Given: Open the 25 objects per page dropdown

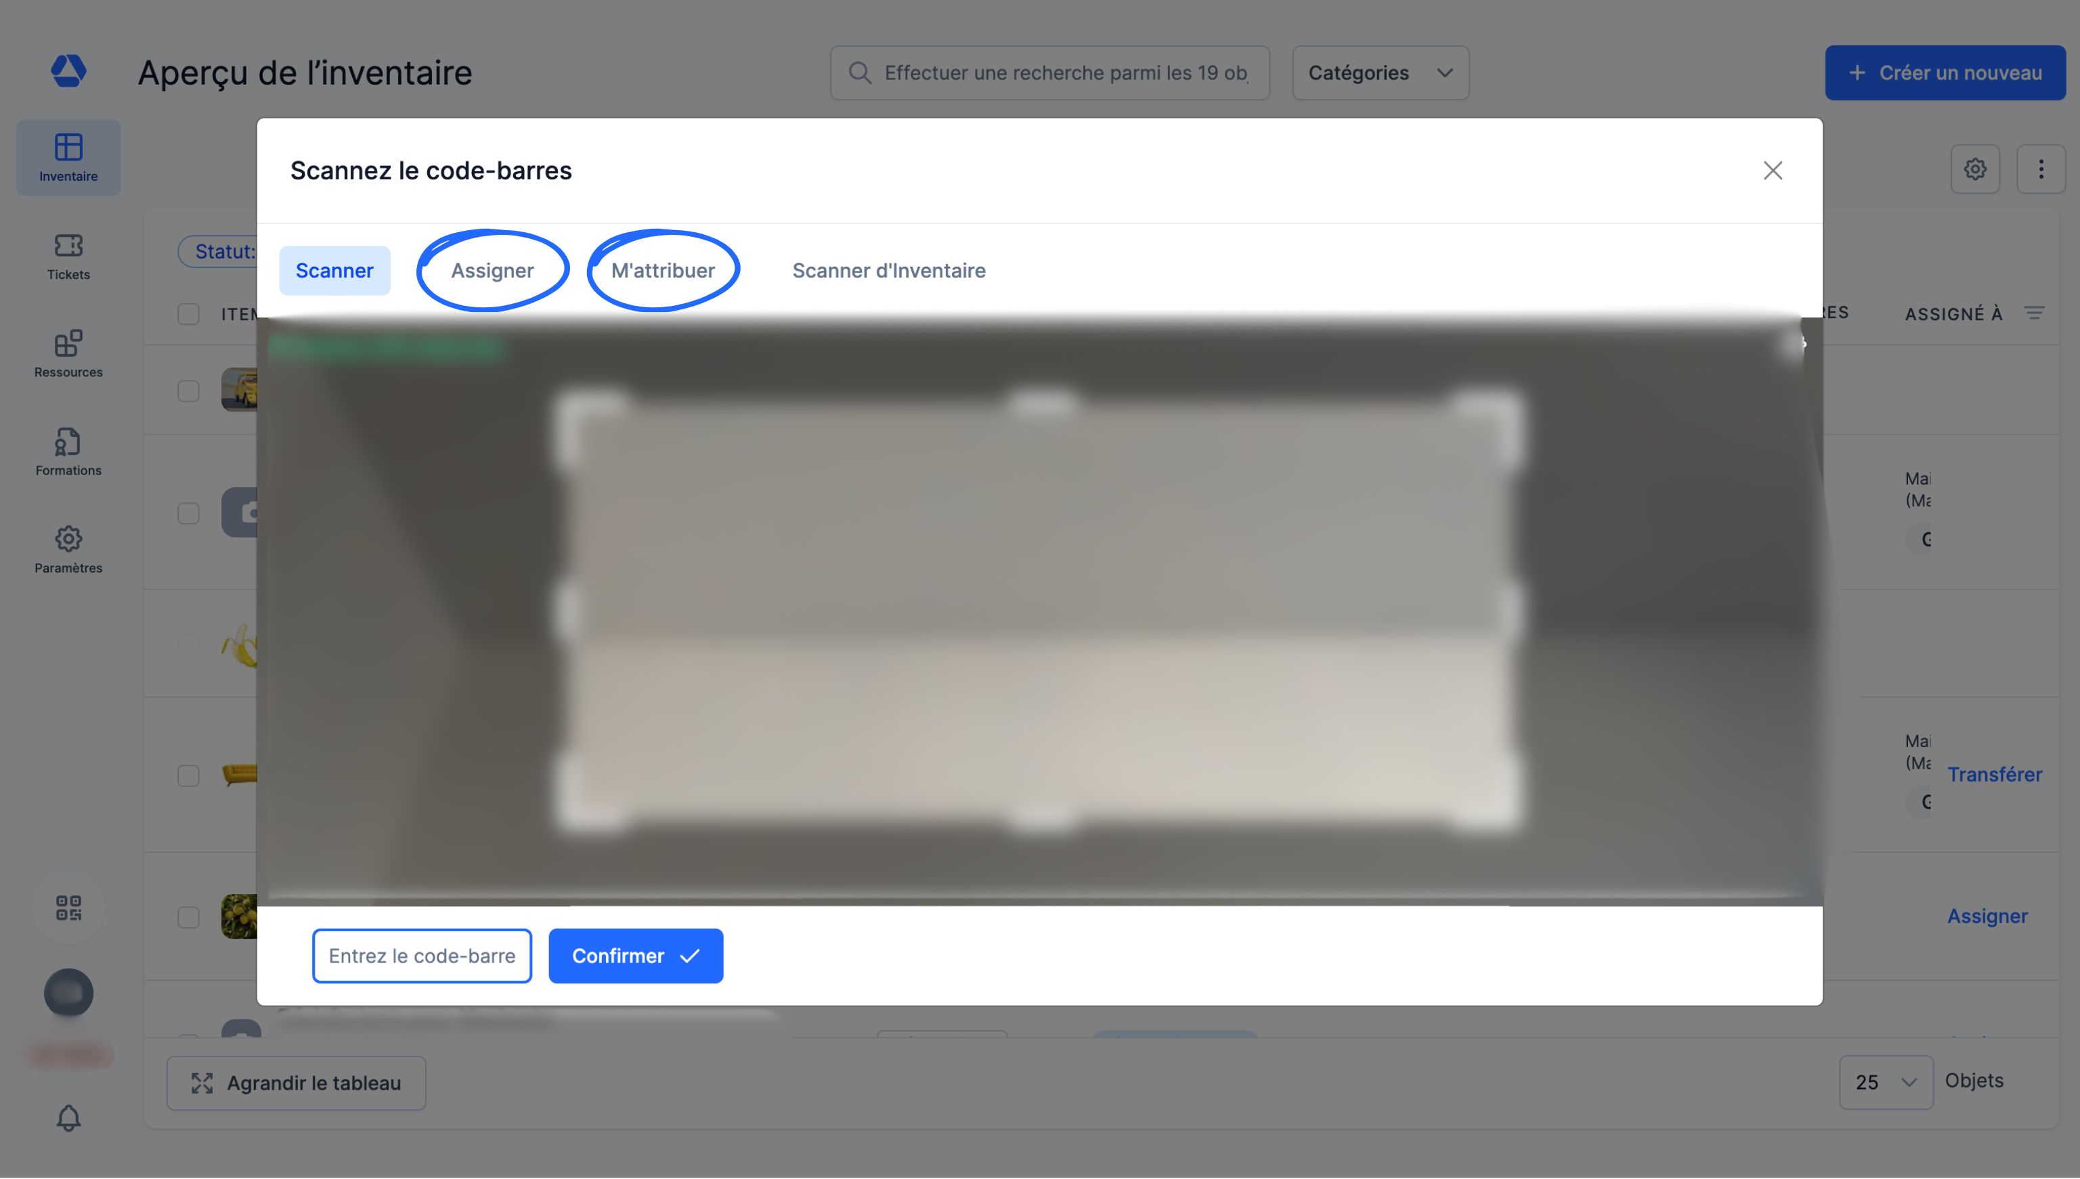Looking at the screenshot, I should 1886,1083.
